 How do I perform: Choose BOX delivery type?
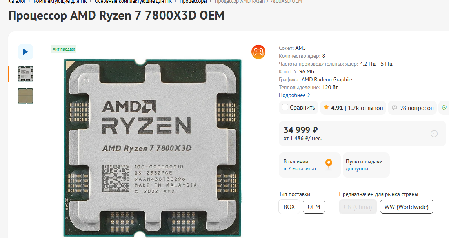[x=289, y=207]
